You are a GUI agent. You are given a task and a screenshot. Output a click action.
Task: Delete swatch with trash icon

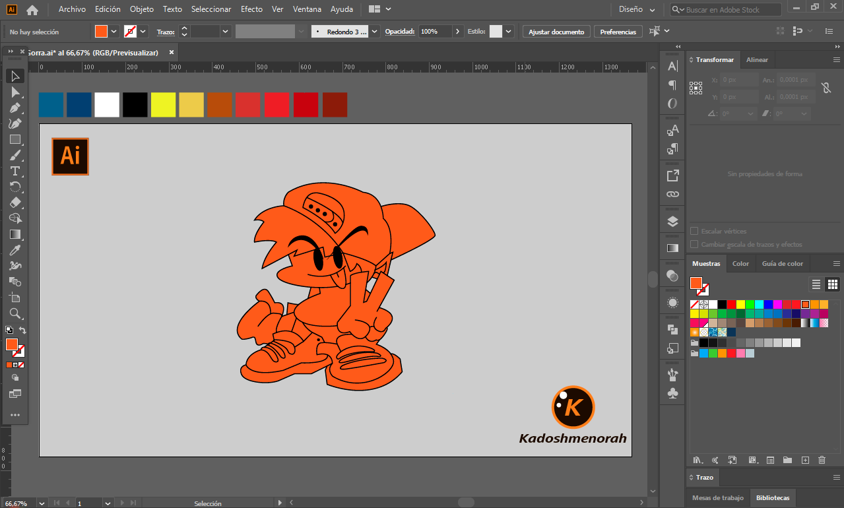822,460
